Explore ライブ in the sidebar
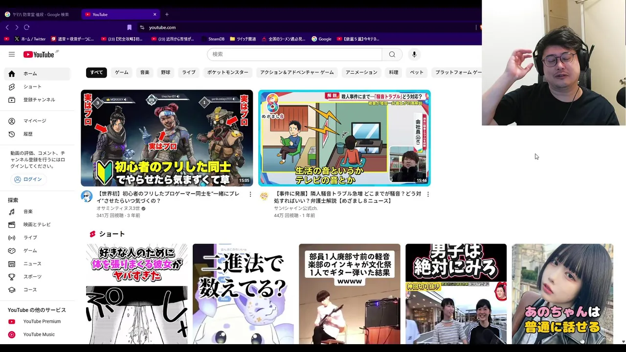This screenshot has width=626, height=352. tap(38, 238)
